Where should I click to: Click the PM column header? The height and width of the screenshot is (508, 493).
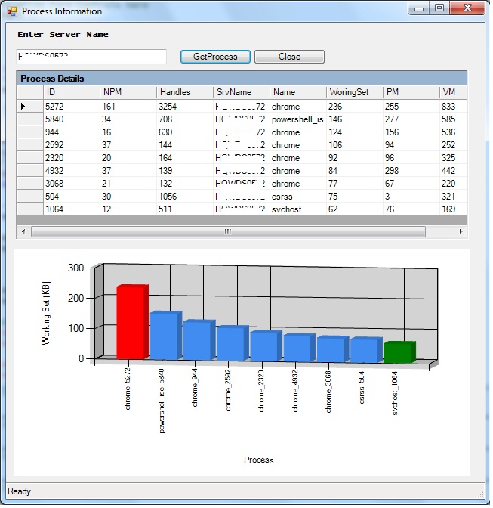pos(410,92)
